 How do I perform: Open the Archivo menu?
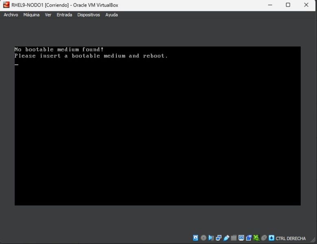(11, 15)
